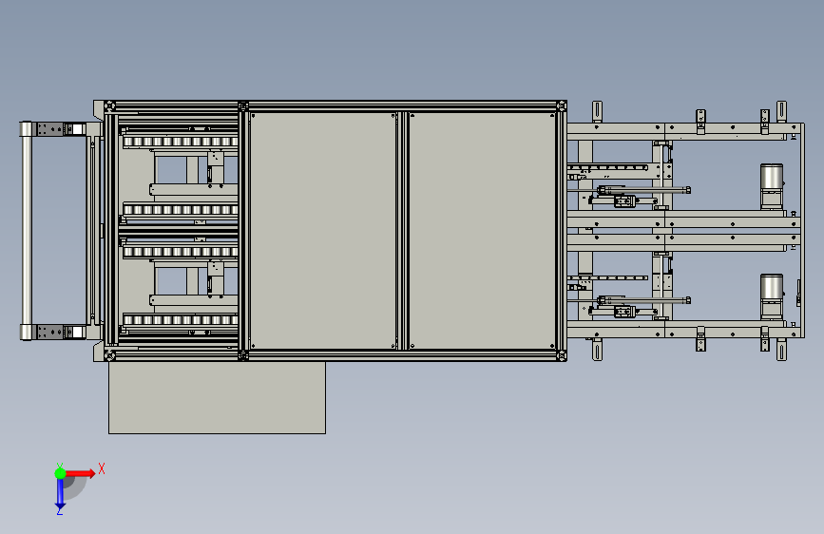Select the topmost roller conveyor row
The image size is (824, 534).
[x=181, y=142]
